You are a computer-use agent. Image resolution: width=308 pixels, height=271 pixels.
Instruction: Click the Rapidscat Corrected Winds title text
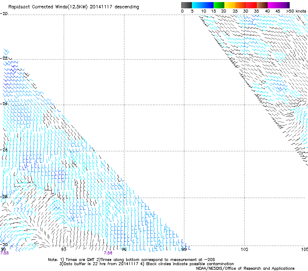coord(74,7)
